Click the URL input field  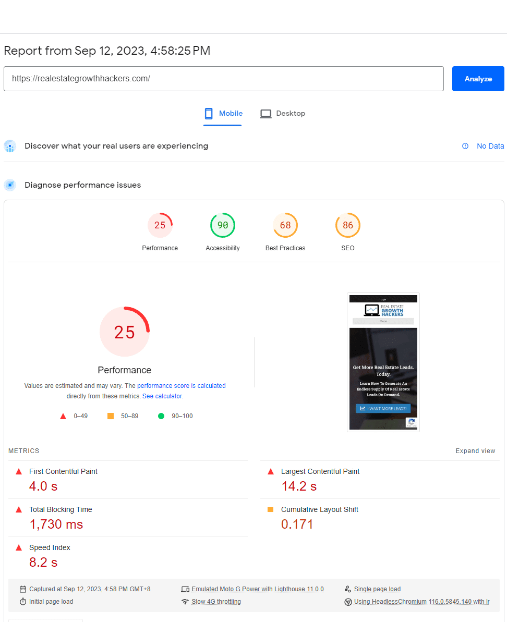pos(223,79)
